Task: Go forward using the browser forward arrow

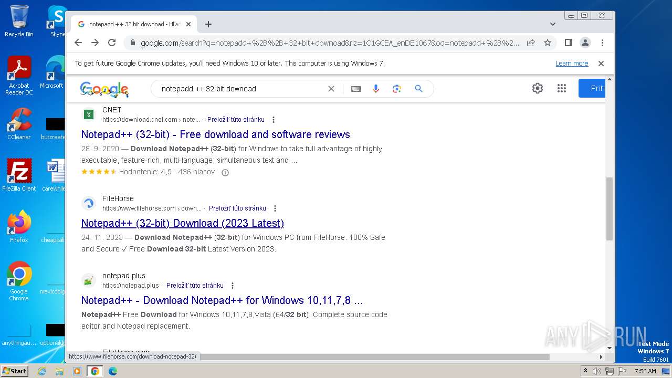Action: (x=95, y=43)
